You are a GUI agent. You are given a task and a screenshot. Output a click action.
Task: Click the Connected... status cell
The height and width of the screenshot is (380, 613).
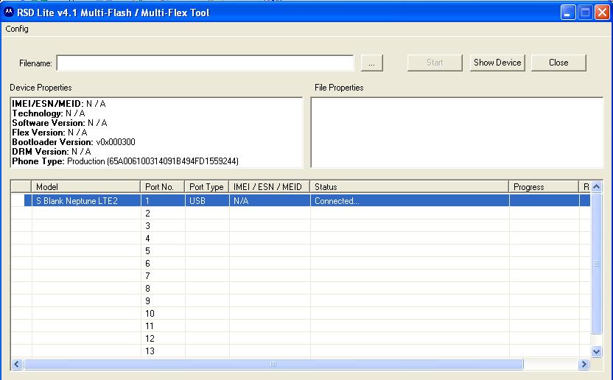(410, 201)
